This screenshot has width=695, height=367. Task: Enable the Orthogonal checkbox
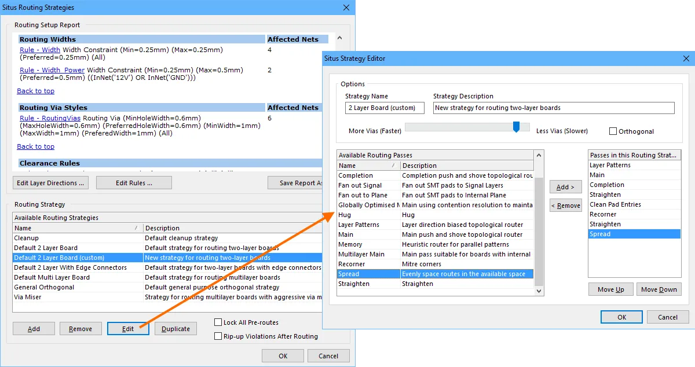click(x=613, y=131)
